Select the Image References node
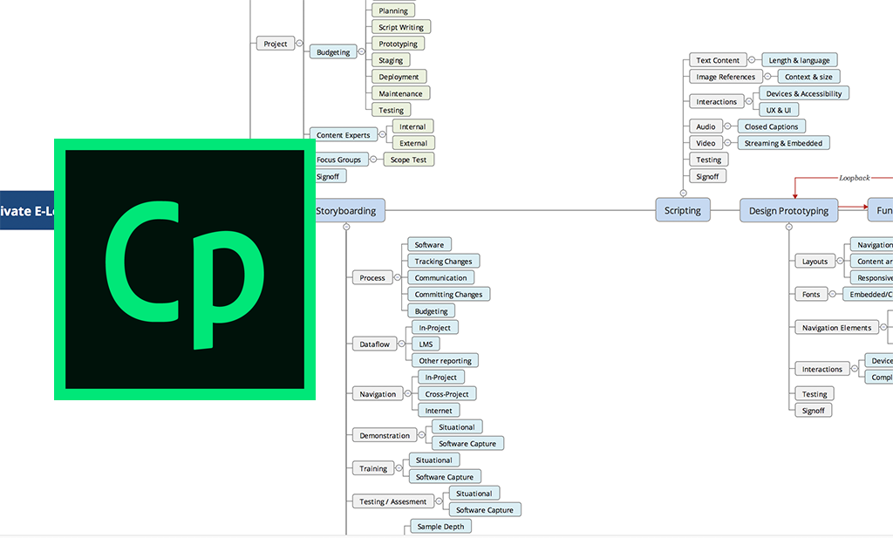Viewport: 893px width, 538px height. click(726, 76)
